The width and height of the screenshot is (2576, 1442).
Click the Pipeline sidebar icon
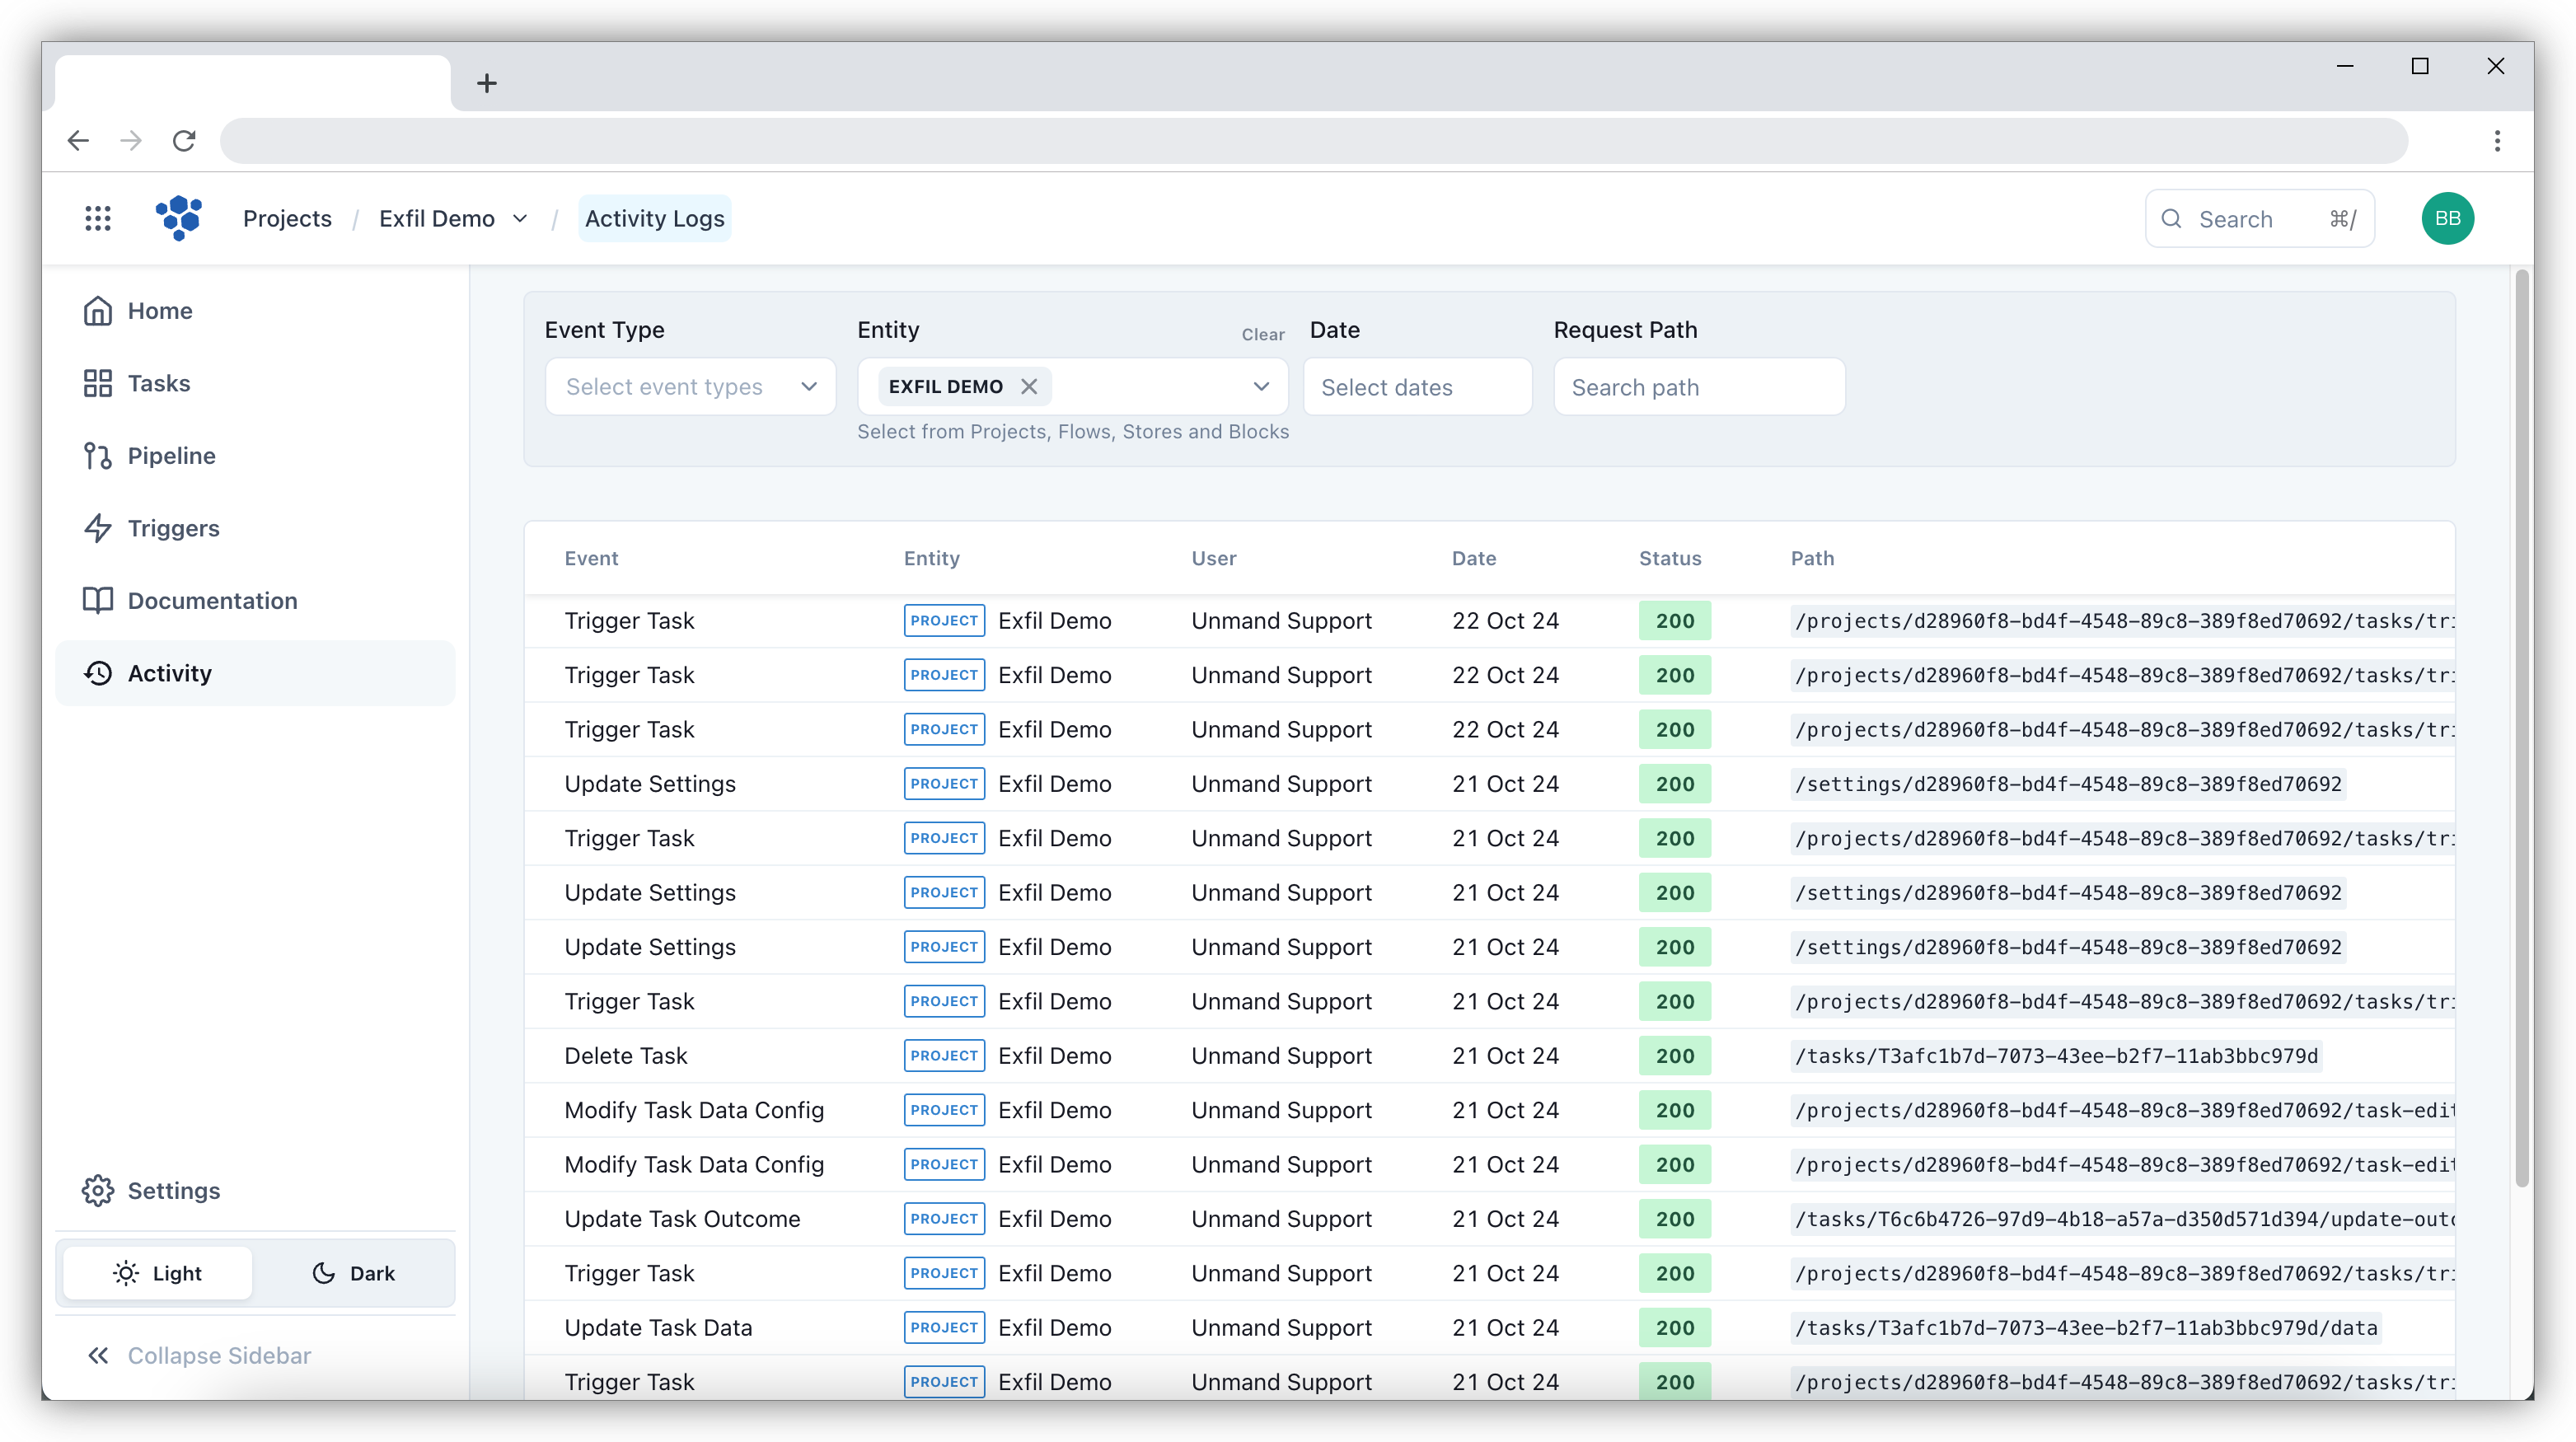[98, 455]
